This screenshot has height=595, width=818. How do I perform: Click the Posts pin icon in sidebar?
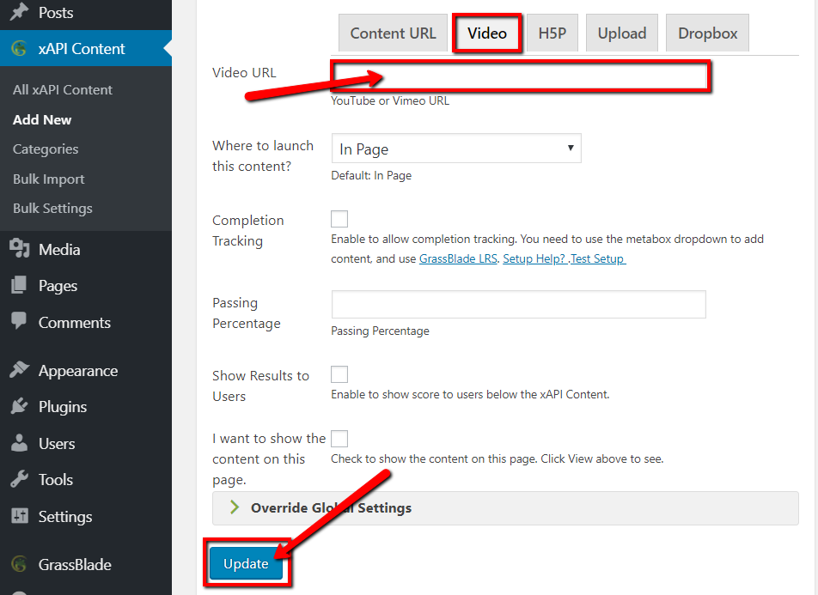pyautogui.click(x=19, y=12)
